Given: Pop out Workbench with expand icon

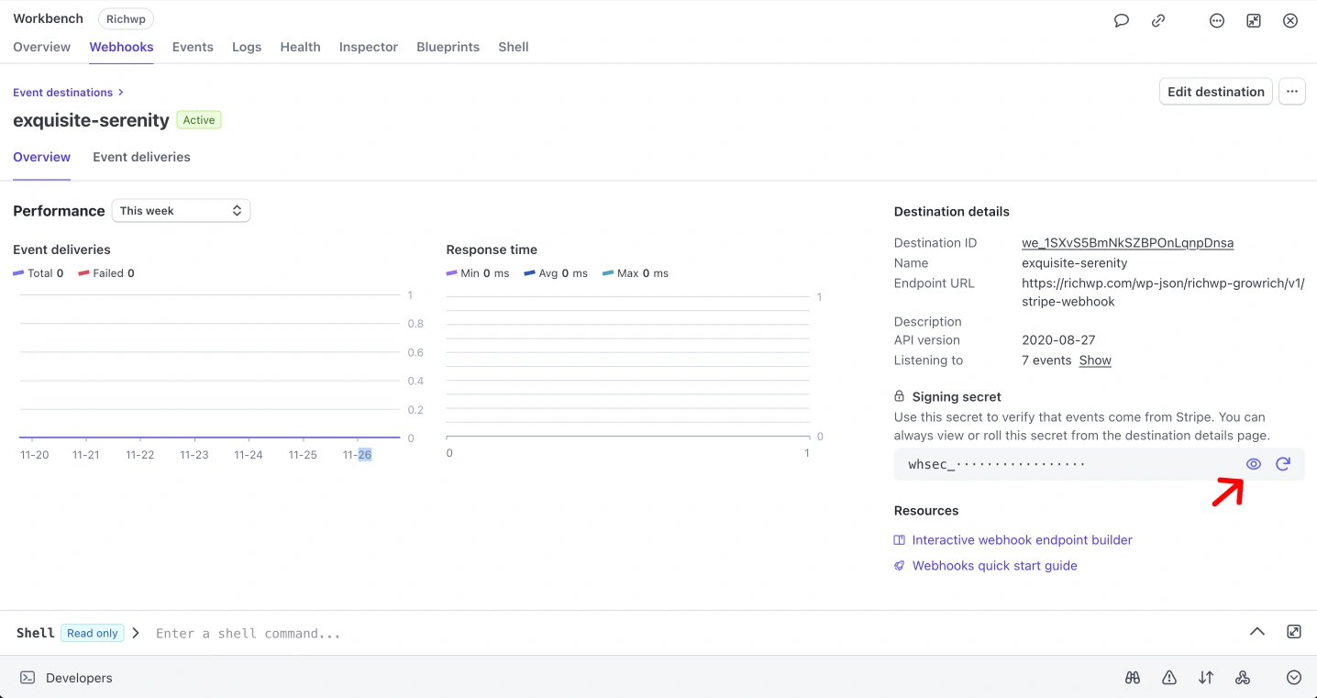Looking at the screenshot, I should pyautogui.click(x=1254, y=20).
